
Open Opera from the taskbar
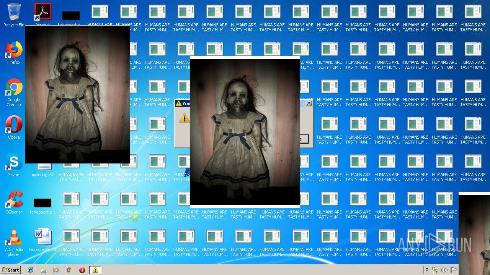[82, 270]
